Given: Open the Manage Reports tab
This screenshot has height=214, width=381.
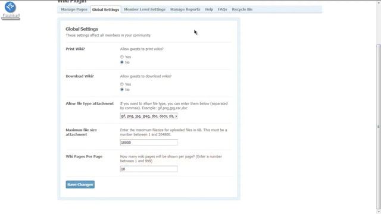Looking at the screenshot, I should (185, 10).
